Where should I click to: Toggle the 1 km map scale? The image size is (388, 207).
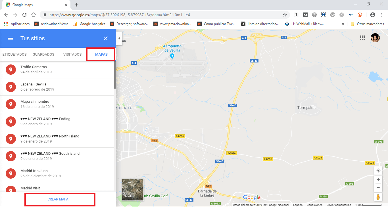(x=369, y=205)
